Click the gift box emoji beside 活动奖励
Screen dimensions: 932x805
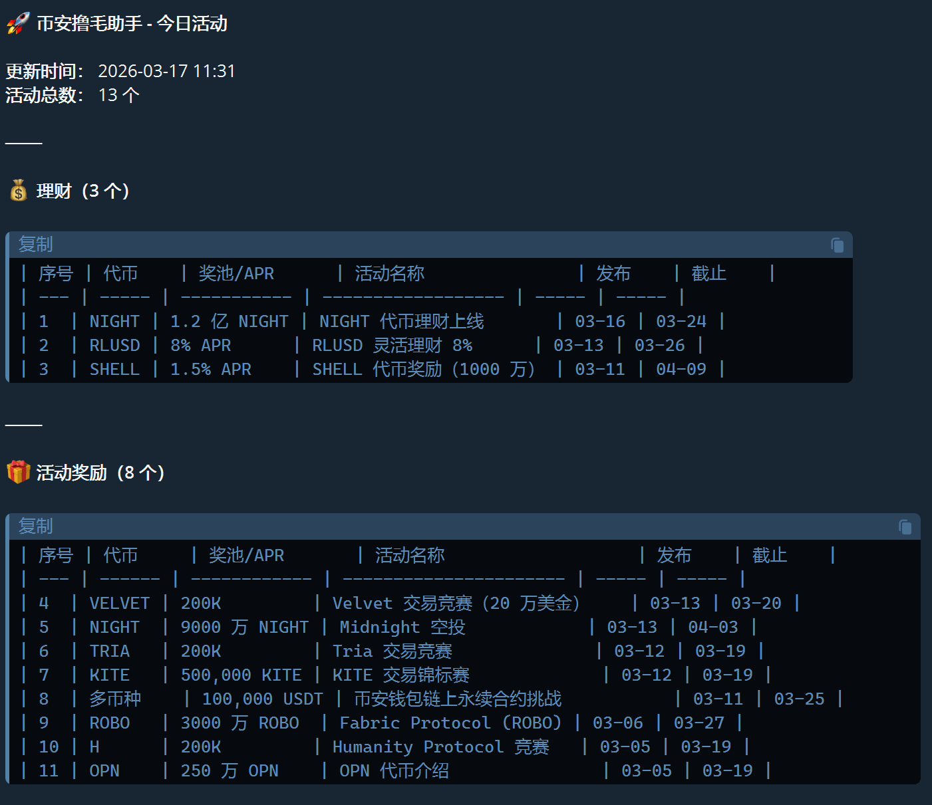pyautogui.click(x=18, y=473)
